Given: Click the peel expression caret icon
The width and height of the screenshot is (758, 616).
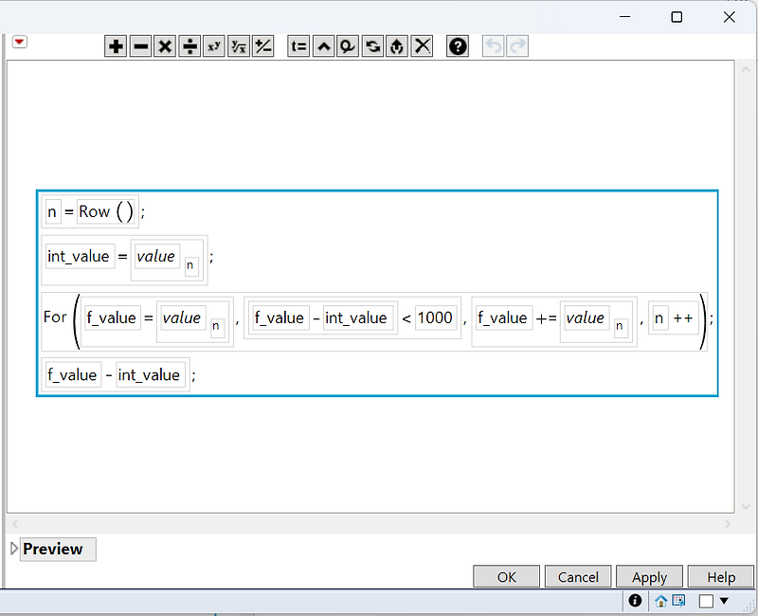Looking at the screenshot, I should pyautogui.click(x=322, y=45).
